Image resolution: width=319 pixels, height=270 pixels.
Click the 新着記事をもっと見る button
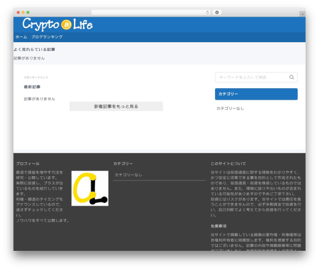(x=116, y=107)
